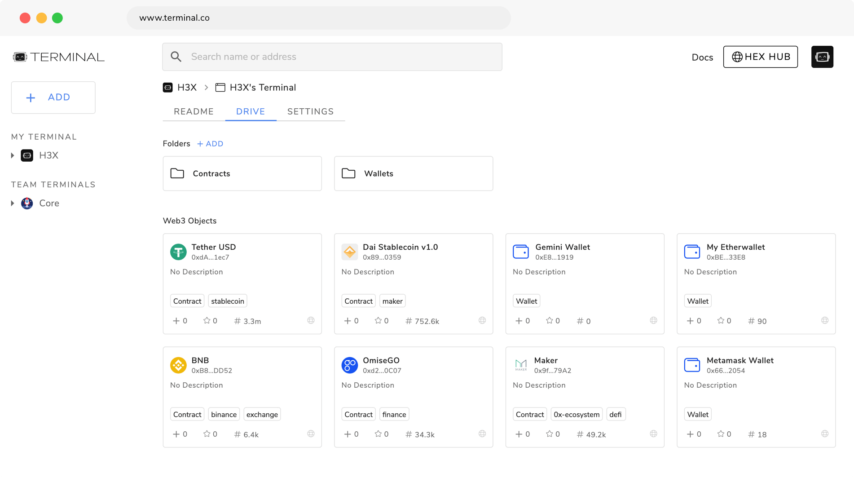Toggle star on Metamask Wallet card
The height and width of the screenshot is (478, 854).
721,434
